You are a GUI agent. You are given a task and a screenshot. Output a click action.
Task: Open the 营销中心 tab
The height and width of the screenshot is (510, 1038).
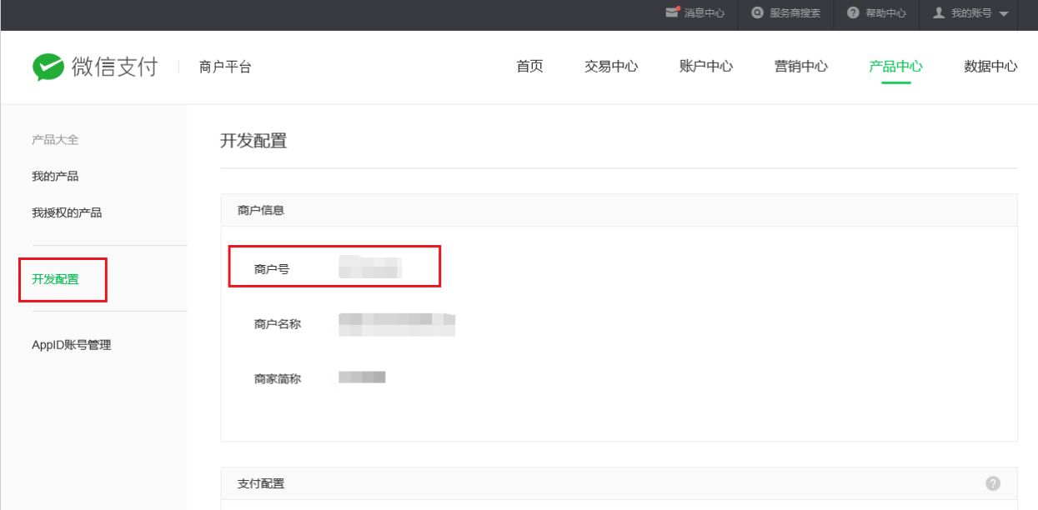tap(801, 67)
